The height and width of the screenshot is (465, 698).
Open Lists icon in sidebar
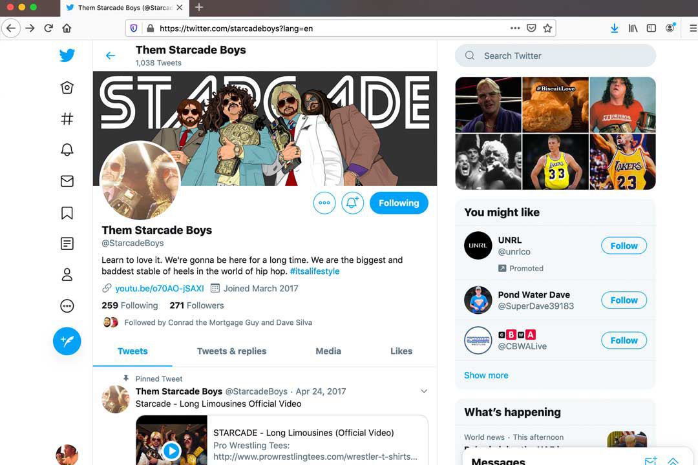click(x=67, y=243)
